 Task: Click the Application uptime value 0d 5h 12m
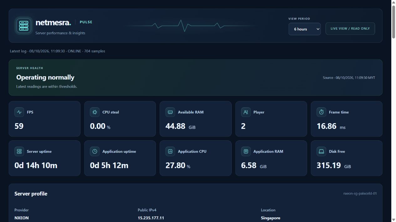[x=109, y=165]
